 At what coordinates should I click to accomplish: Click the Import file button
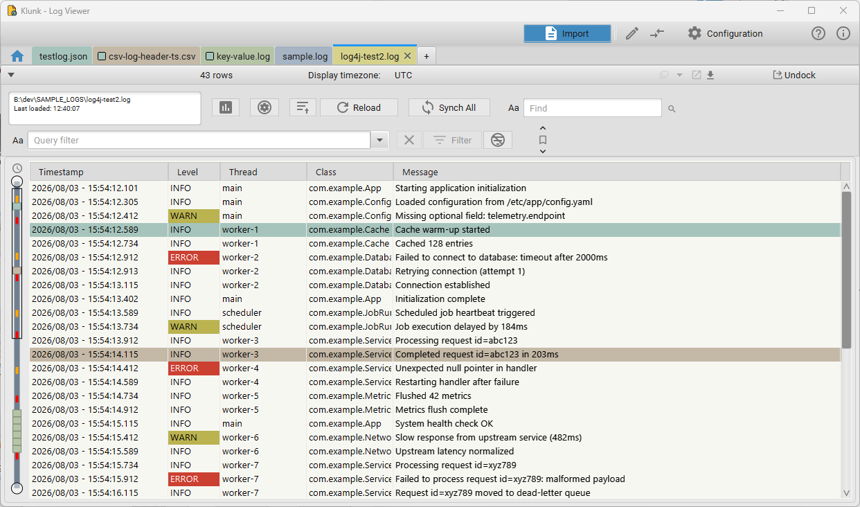coord(567,33)
